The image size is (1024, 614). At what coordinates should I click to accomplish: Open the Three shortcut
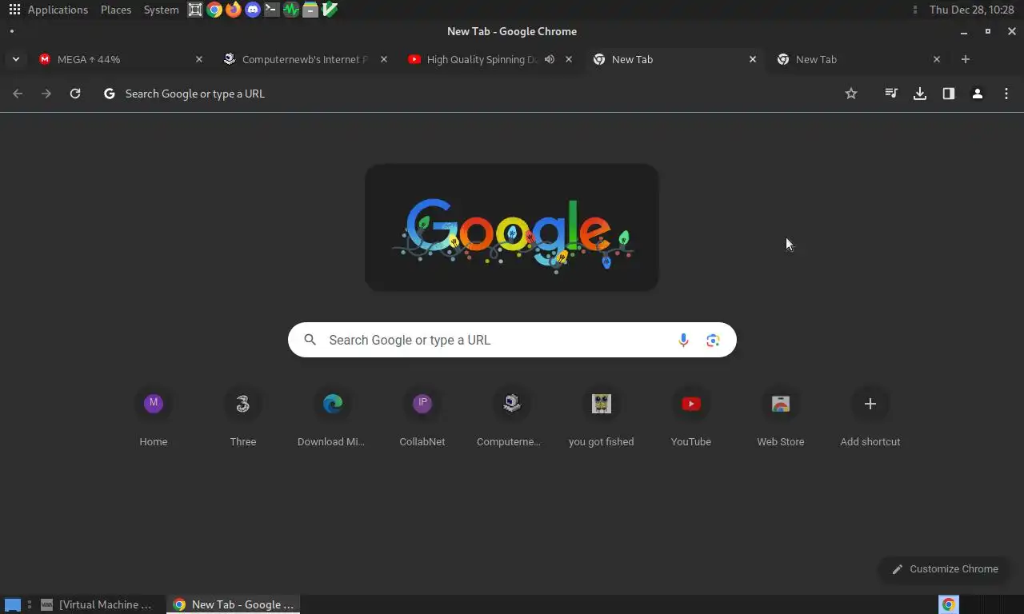coord(243,417)
